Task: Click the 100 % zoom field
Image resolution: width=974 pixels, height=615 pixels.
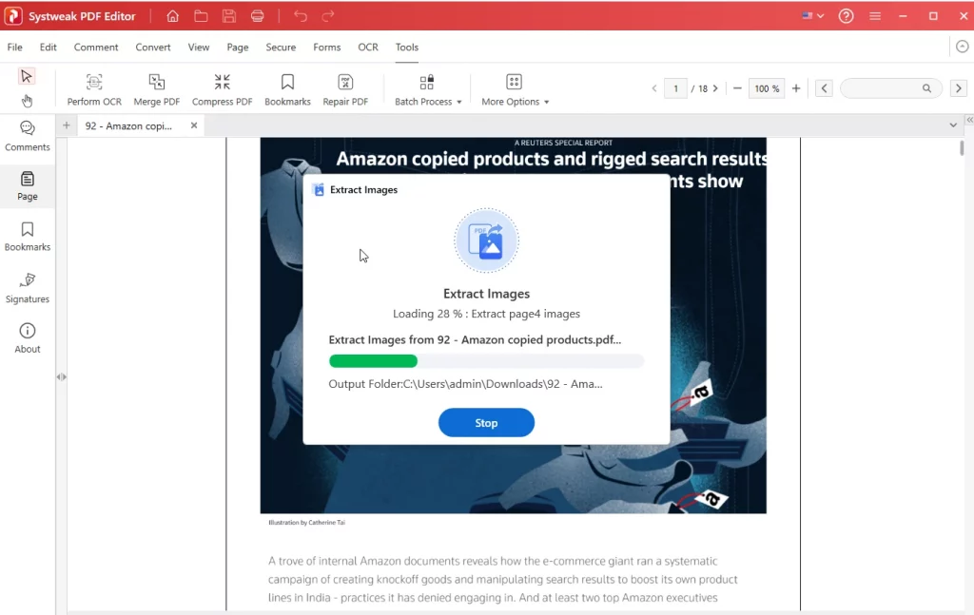Action: pyautogui.click(x=766, y=88)
